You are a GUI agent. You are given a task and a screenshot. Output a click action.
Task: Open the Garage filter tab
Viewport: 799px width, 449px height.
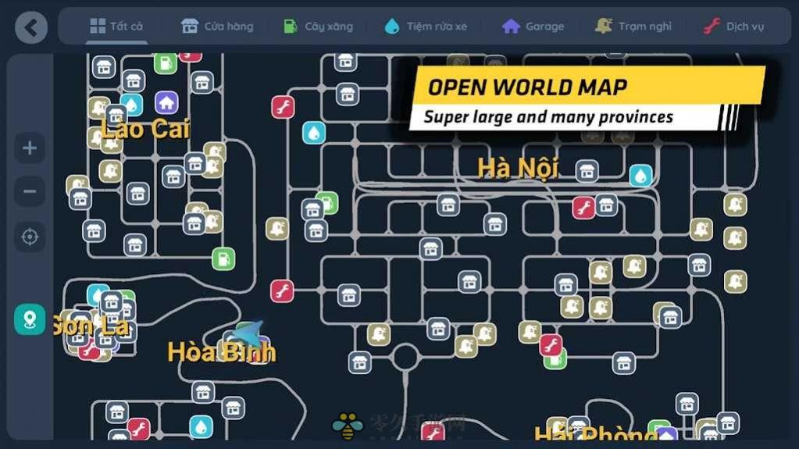[x=533, y=27]
